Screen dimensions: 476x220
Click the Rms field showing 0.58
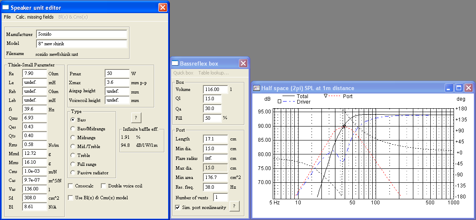[35, 144]
